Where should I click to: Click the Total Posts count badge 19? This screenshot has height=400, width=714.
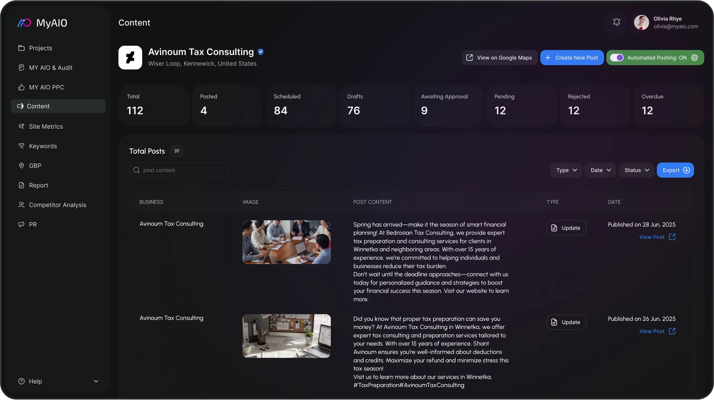point(177,151)
